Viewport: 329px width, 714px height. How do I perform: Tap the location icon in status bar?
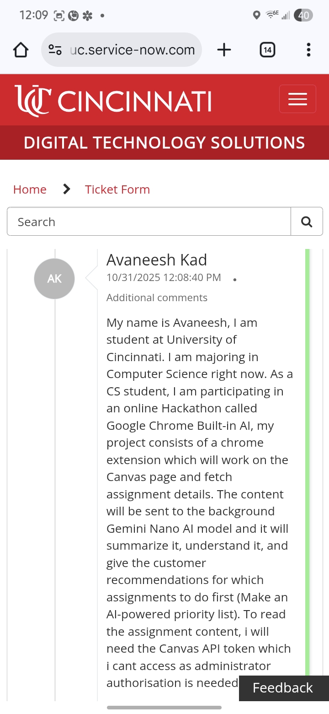pos(256,16)
